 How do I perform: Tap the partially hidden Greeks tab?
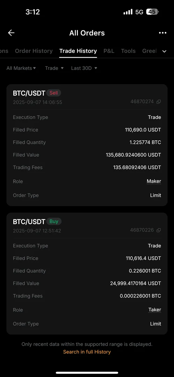[149, 51]
